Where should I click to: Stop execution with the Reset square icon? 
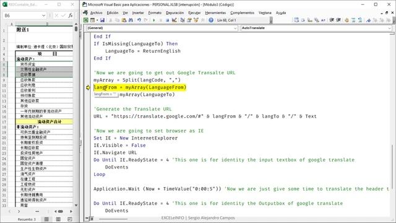(167, 20)
